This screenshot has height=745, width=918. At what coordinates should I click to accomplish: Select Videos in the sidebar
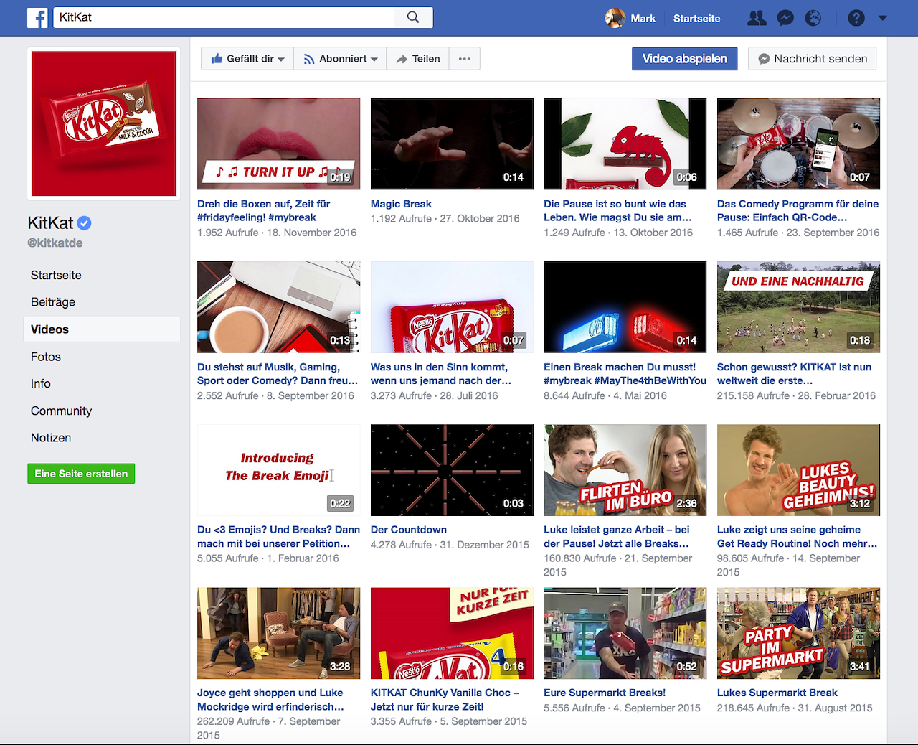point(102,329)
